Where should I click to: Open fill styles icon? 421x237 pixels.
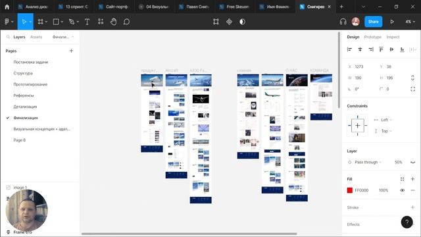click(x=402, y=179)
